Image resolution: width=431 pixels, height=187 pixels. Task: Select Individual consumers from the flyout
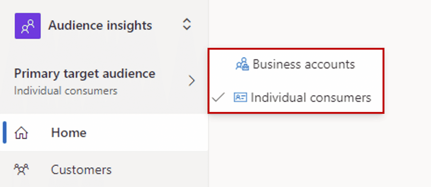point(296,97)
